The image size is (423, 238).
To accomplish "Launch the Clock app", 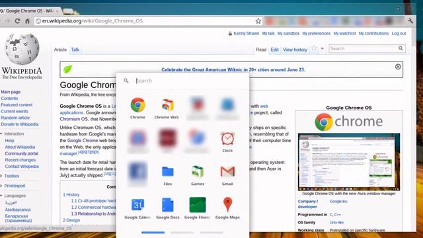I will 227,141.
